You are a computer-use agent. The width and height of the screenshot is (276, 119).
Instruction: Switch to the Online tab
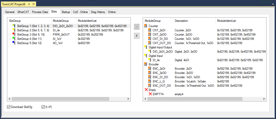click(x=112, y=12)
